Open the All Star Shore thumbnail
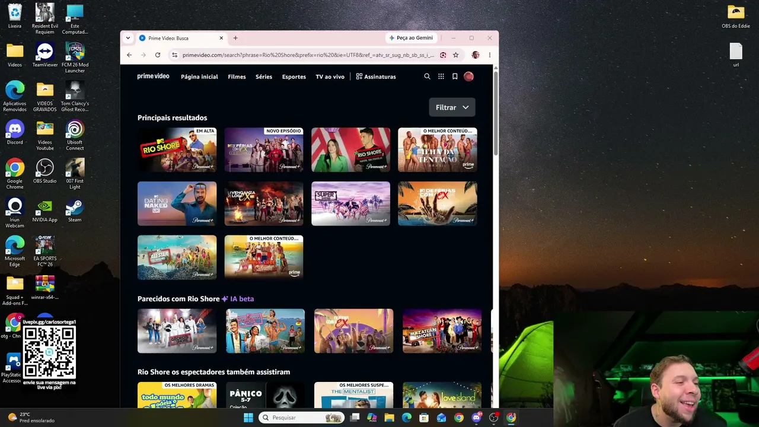This screenshot has height=427, width=759. pos(177,257)
